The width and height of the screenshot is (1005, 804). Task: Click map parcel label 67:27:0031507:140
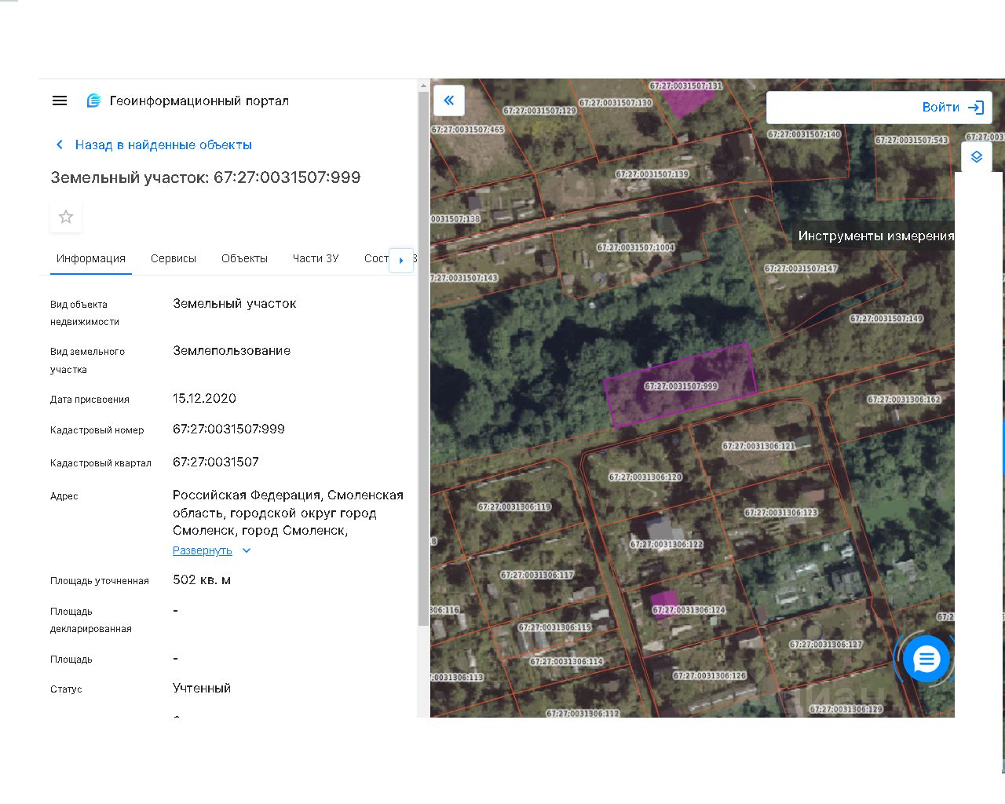(x=804, y=134)
